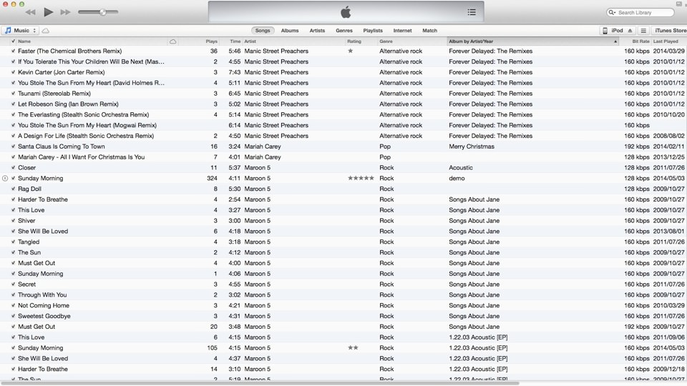Open the Up Next list icon
This screenshot has width=687, height=386.
[472, 12]
